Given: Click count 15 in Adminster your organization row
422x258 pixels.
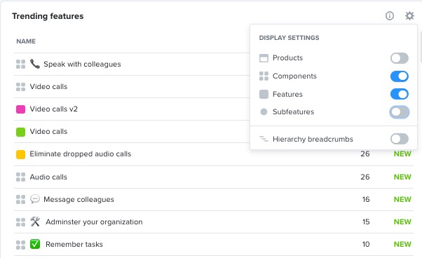Looking at the screenshot, I should coord(365,222).
